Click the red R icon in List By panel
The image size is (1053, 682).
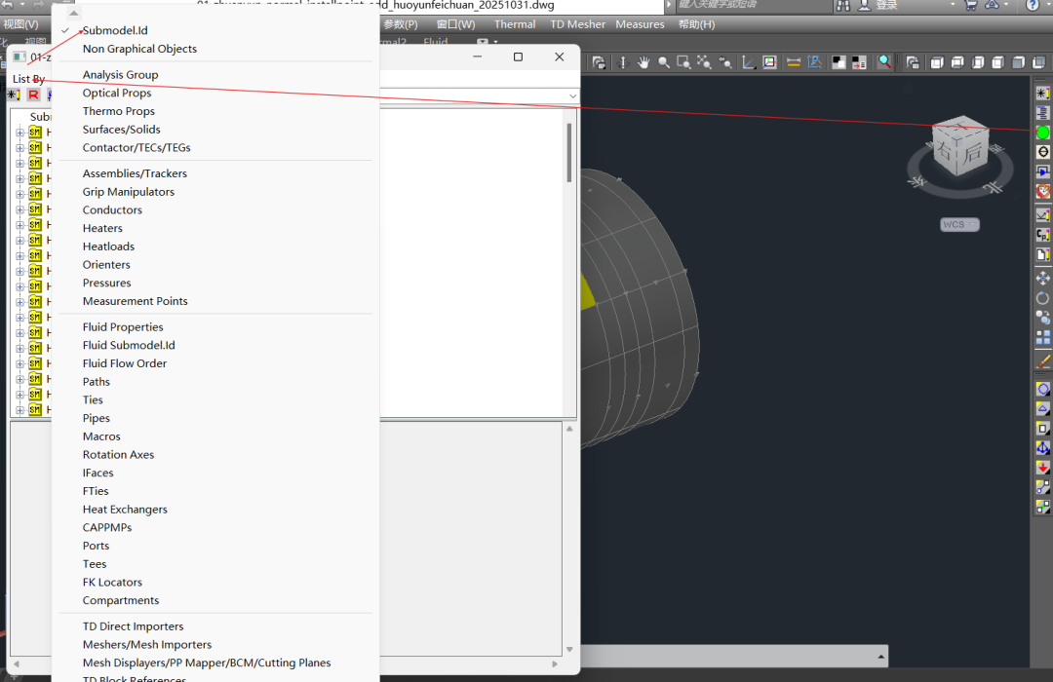33,95
